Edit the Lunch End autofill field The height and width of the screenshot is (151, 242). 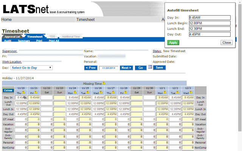[x=210, y=29]
